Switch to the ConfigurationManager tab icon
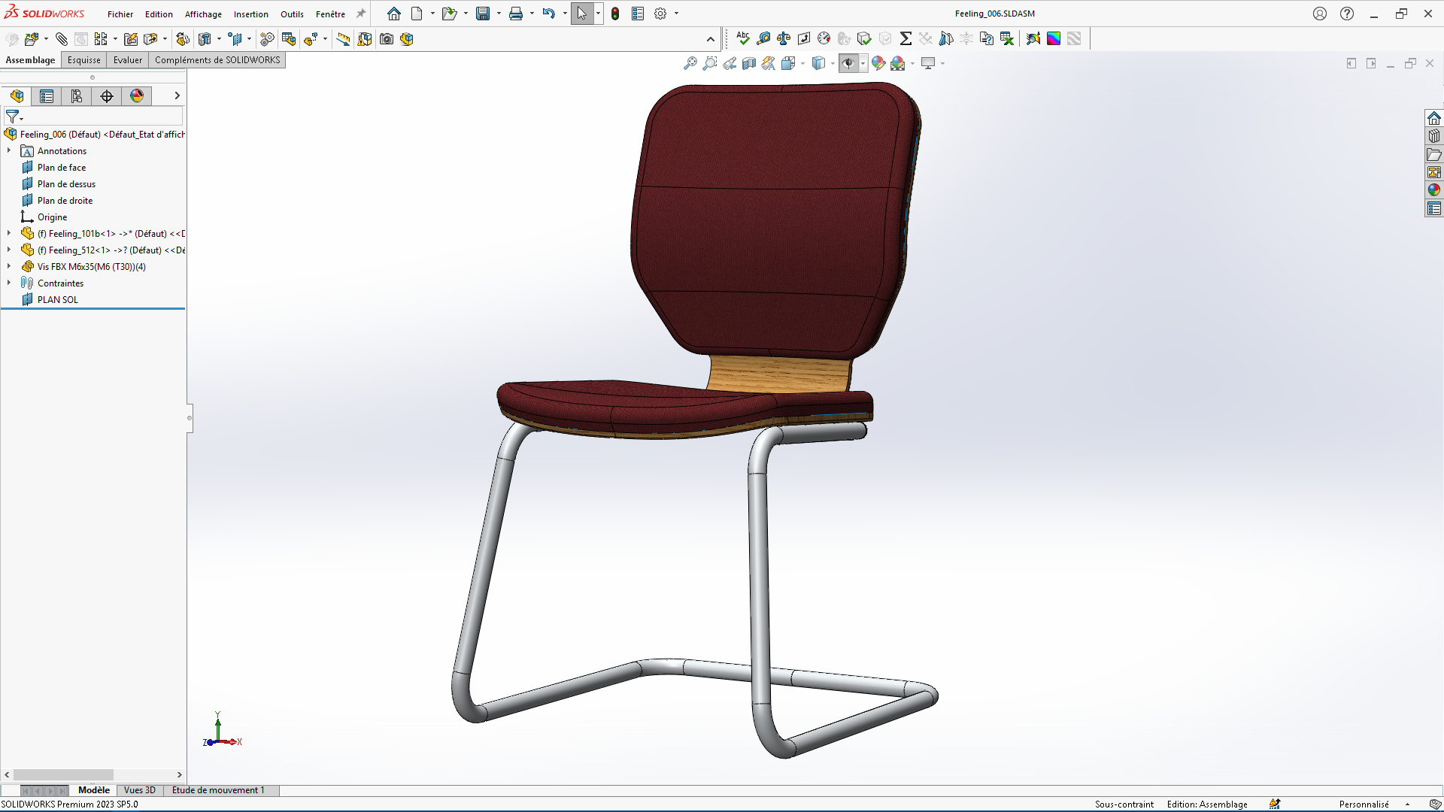Screen dimensions: 1444x812 (77, 96)
